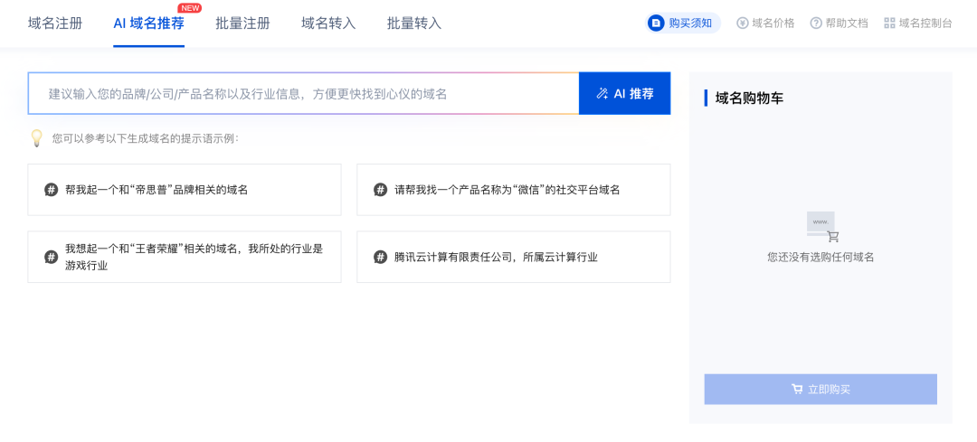
Task: Click the yen icon beside 域名价格
Action: coord(742,23)
